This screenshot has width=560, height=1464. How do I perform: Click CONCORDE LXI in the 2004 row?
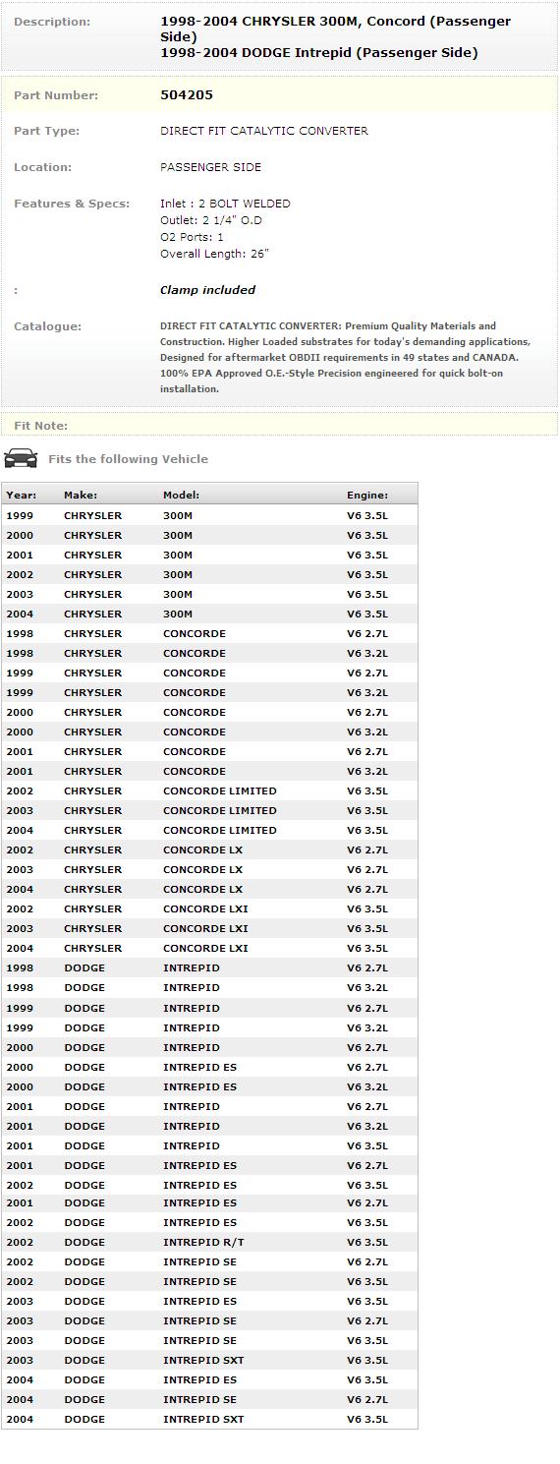(205, 948)
